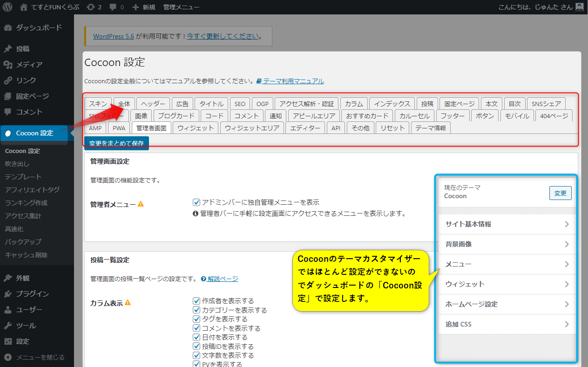Switch to the SNSシェア tab
Viewport: 588px width, 367px height.
(547, 104)
